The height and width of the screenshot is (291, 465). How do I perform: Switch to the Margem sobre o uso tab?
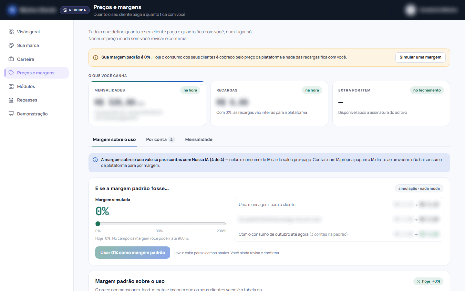114,140
